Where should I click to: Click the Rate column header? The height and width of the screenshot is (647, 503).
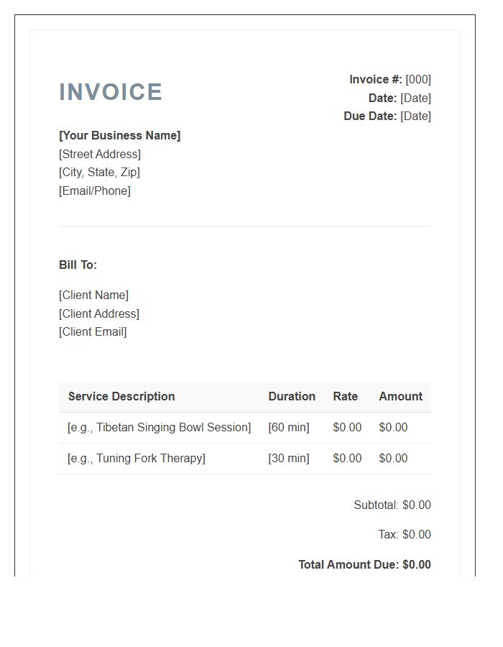coord(345,396)
